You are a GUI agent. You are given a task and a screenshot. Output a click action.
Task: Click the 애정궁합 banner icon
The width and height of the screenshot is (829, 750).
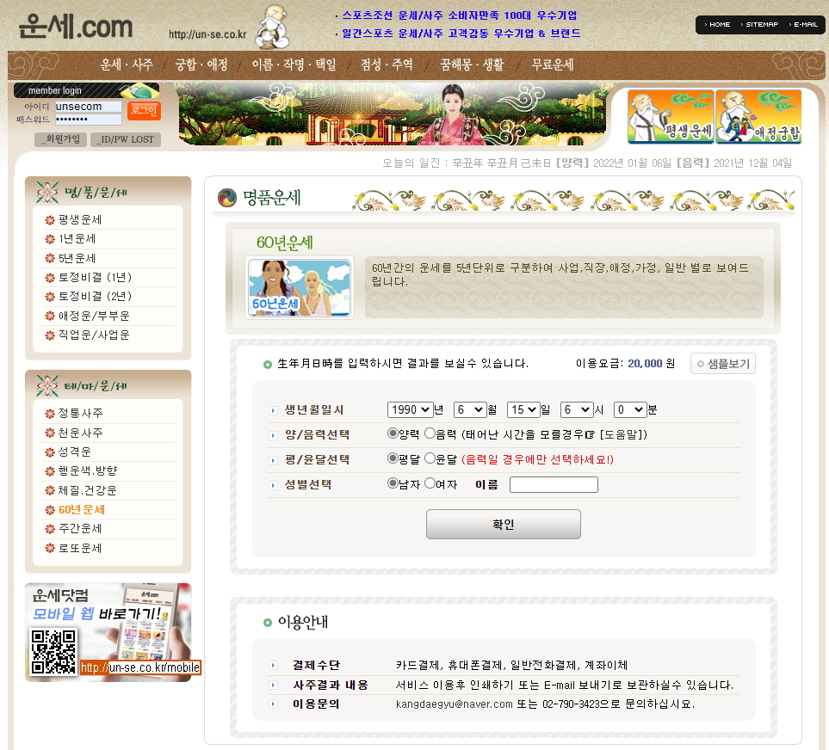coord(758,116)
